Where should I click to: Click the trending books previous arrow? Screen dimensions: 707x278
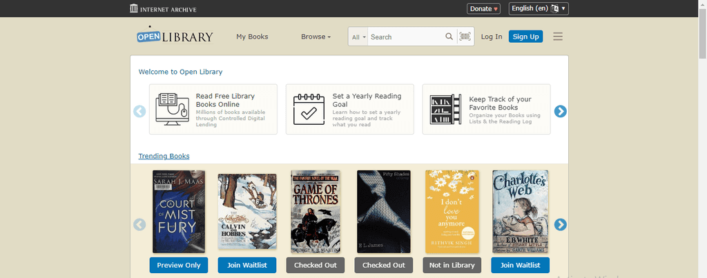coord(139,224)
